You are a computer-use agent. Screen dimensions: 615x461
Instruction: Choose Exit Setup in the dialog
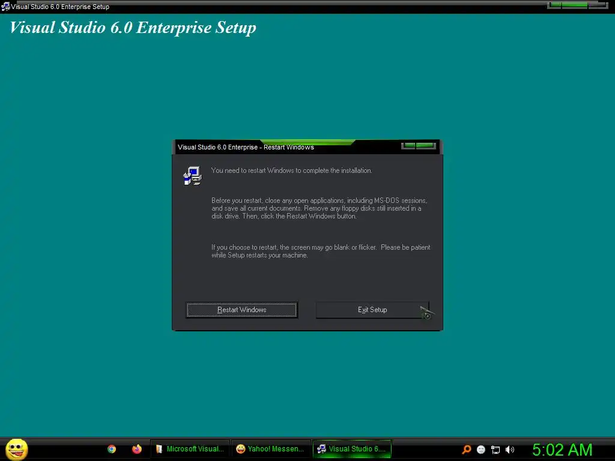372,310
